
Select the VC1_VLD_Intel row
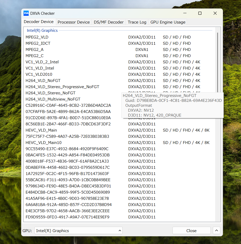click(x=119, y=68)
